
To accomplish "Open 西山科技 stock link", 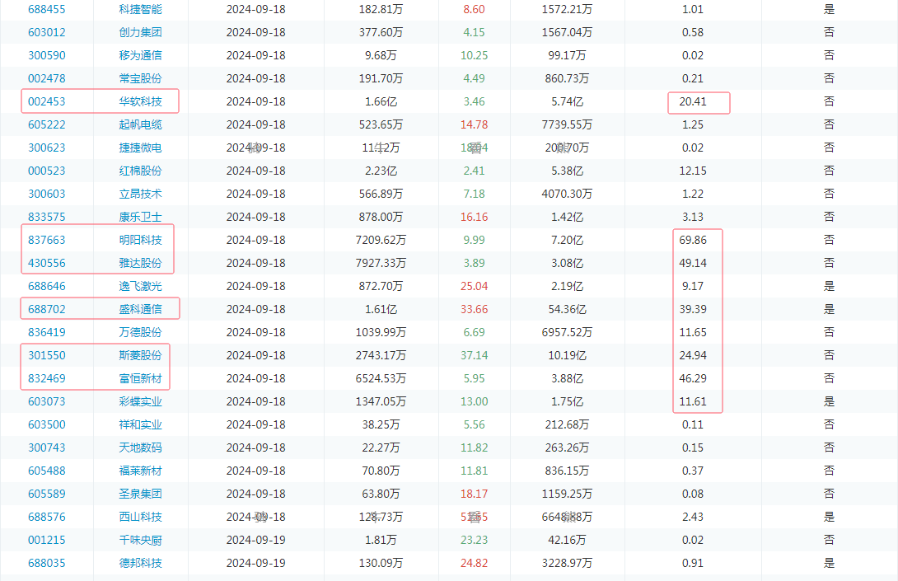I will tap(140, 516).
